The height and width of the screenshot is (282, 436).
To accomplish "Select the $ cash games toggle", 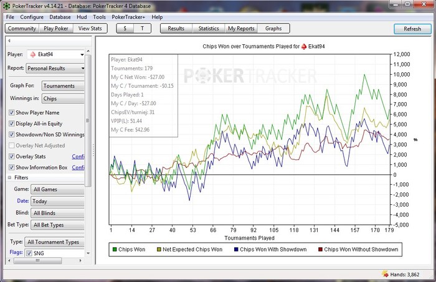I will (125, 29).
